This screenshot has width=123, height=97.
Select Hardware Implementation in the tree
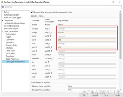pyautogui.click(x=14, y=23)
